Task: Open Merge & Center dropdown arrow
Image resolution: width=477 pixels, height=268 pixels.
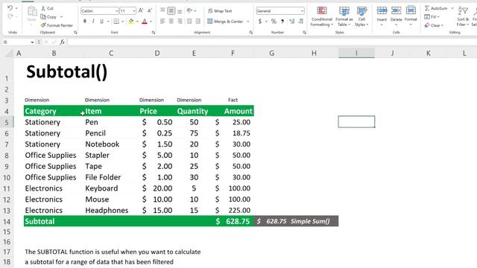Action: coord(248,22)
